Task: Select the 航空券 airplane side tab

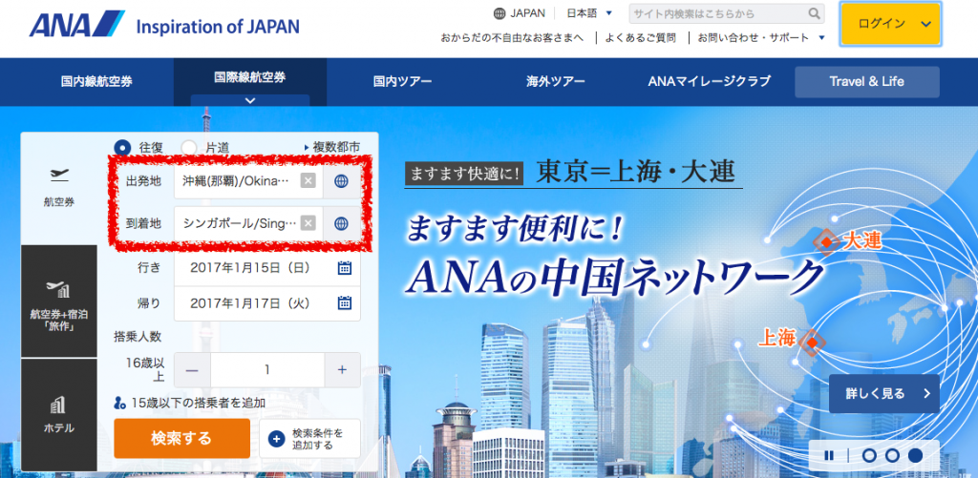Action: (x=59, y=188)
